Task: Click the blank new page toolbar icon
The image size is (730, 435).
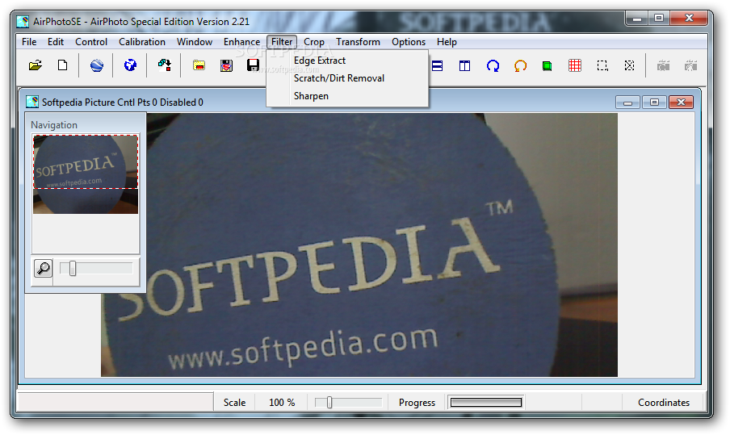Action: coord(62,65)
